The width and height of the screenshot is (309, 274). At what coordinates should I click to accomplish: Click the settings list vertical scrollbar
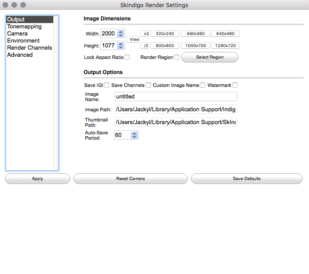(x=56, y=93)
